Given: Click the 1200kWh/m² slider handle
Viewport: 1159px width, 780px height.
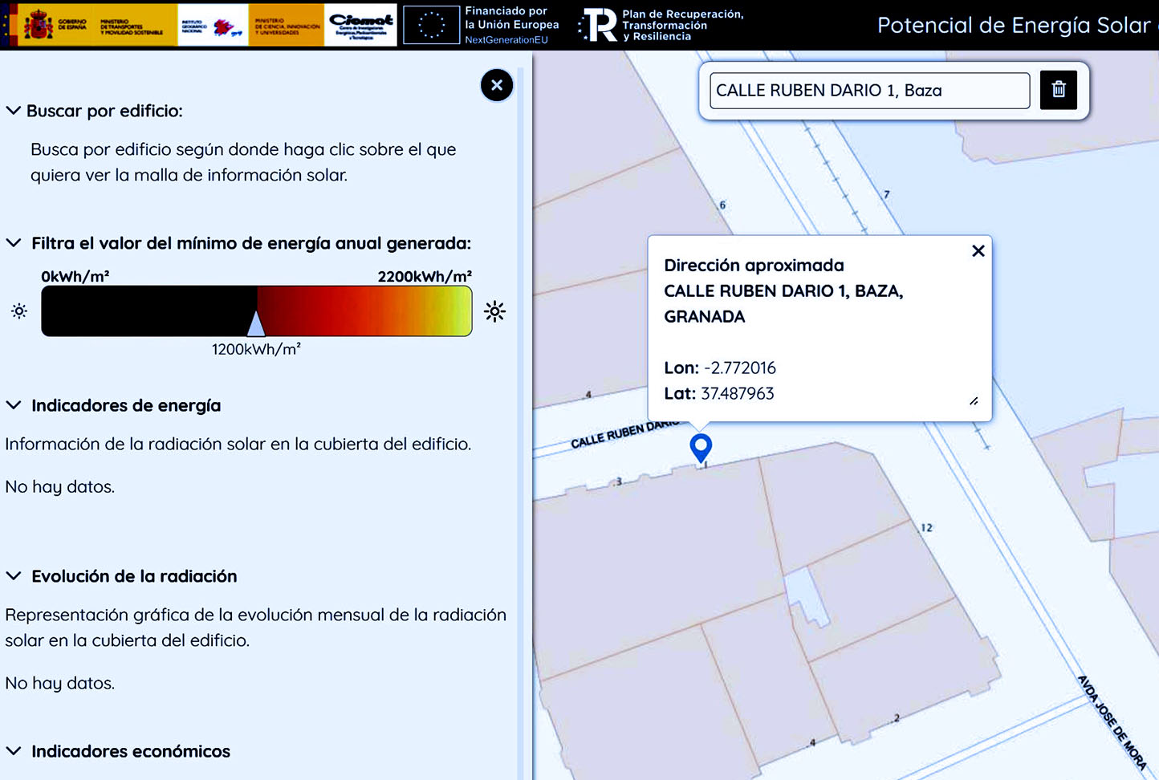Looking at the screenshot, I should 256,323.
